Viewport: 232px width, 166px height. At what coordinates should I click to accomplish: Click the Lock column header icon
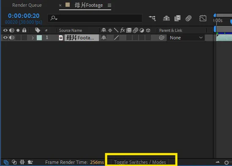(24, 30)
